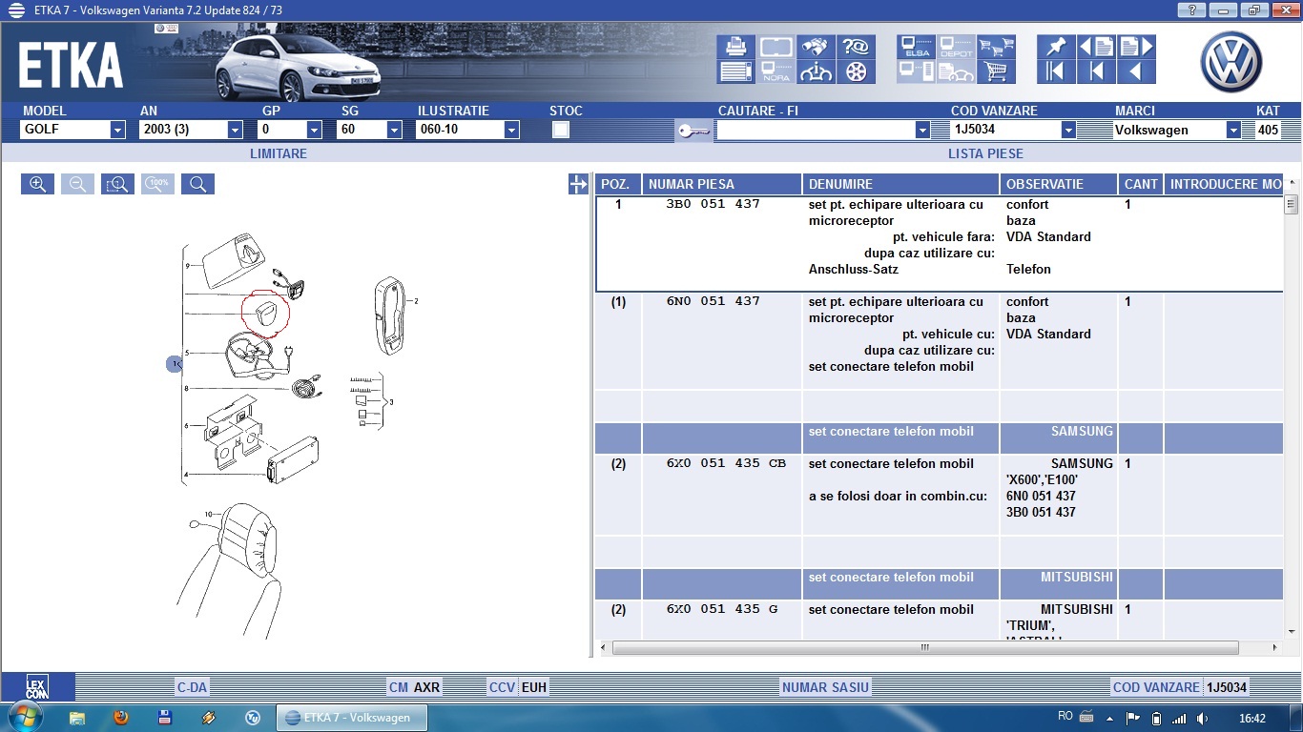Click the key icon beside search field
Viewport: 1303px width, 732px height.
[693, 131]
